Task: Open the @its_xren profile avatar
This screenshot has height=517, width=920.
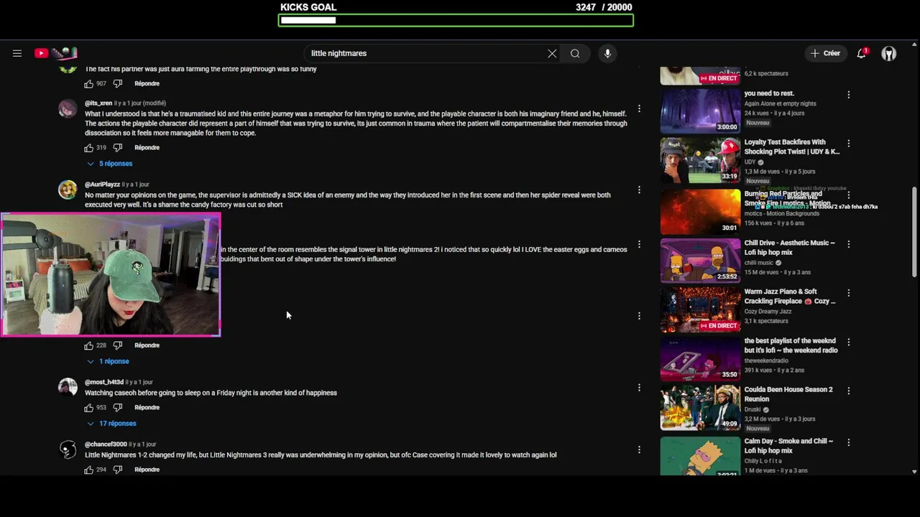Action: point(68,108)
